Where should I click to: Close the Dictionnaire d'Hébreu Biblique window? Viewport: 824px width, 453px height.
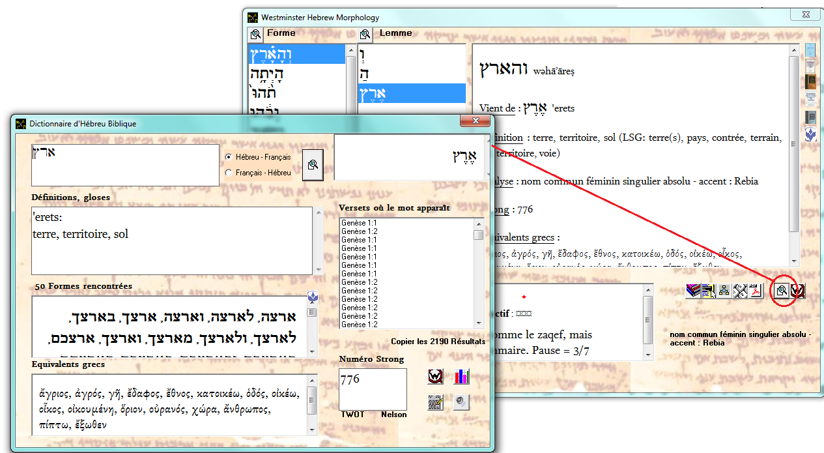(475, 121)
